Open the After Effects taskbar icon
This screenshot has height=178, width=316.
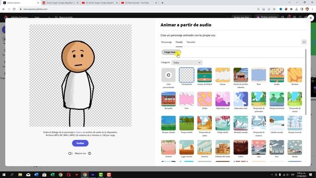coord(93,175)
